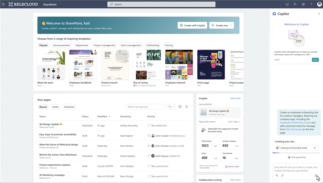Image resolution: width=323 pixels, height=183 pixels.
Task: Click the Search by keyword field
Action: click(146, 107)
